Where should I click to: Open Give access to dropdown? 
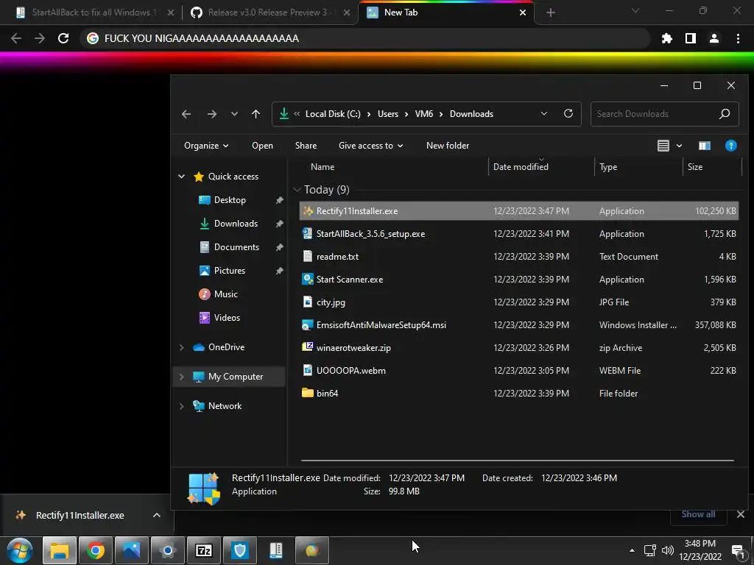[371, 146]
